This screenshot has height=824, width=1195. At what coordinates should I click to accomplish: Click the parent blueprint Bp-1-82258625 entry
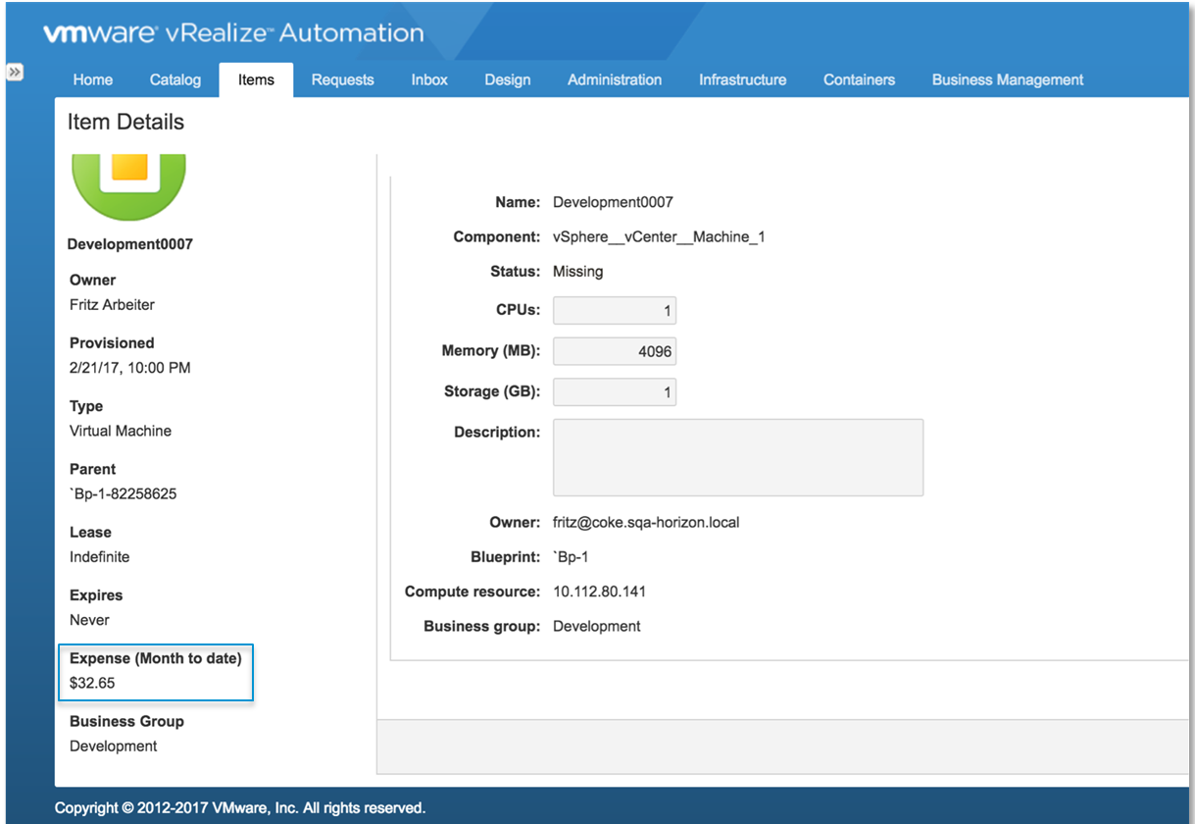pyautogui.click(x=122, y=493)
